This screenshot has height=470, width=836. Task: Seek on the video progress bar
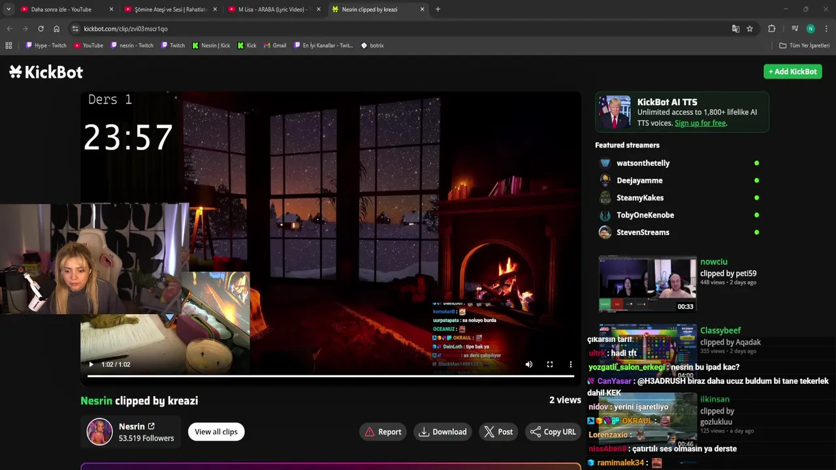[330, 376]
